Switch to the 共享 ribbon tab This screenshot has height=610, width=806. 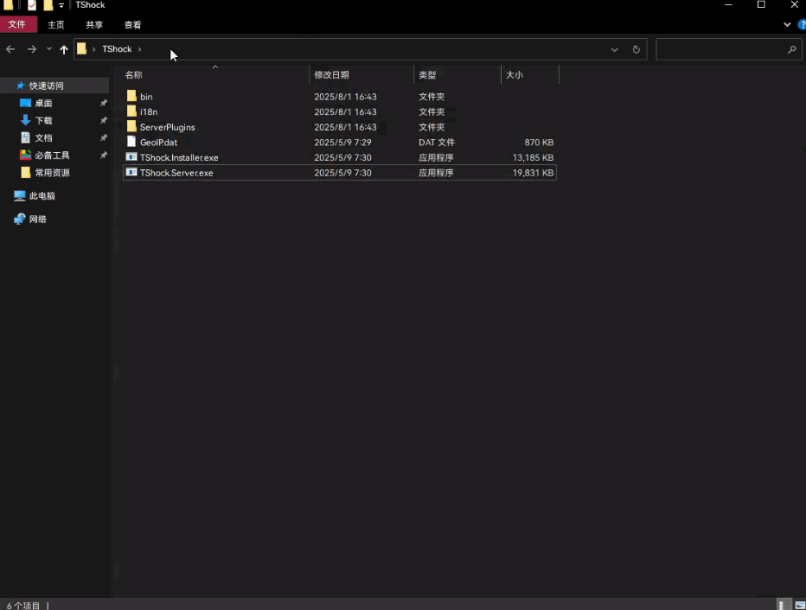coord(94,25)
